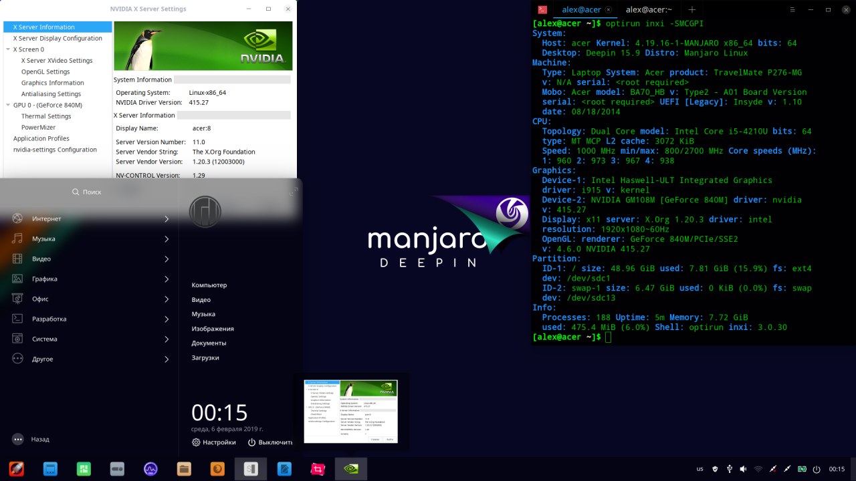Open the rocket Launcher icon in the dock
The height and width of the screenshot is (481, 856).
coord(17,469)
